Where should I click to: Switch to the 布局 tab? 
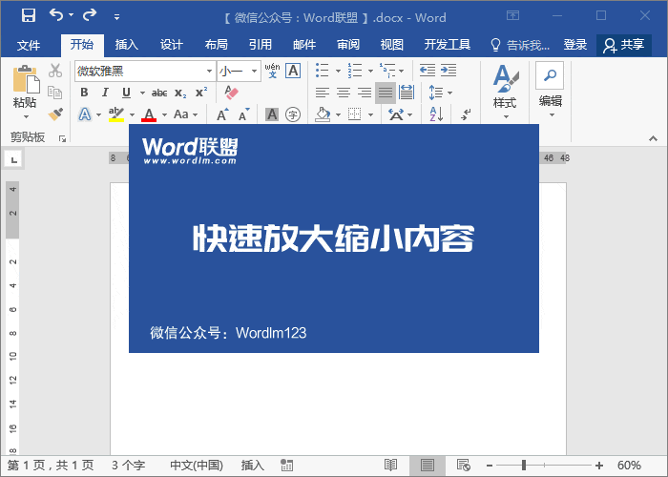click(x=216, y=45)
